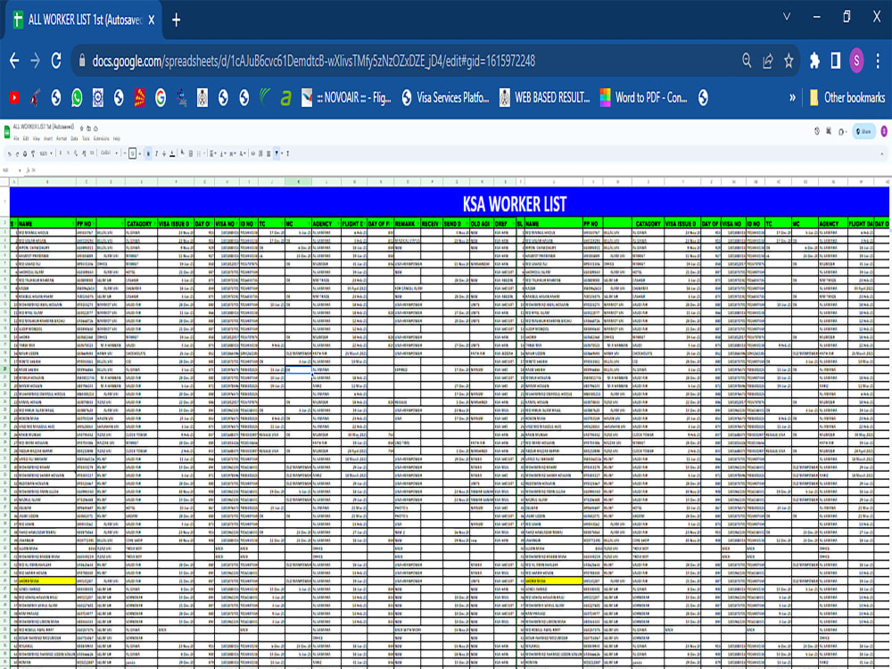This screenshot has width=892, height=669.
Task: Click the Share button in Sheets
Action: pyautogui.click(x=864, y=131)
